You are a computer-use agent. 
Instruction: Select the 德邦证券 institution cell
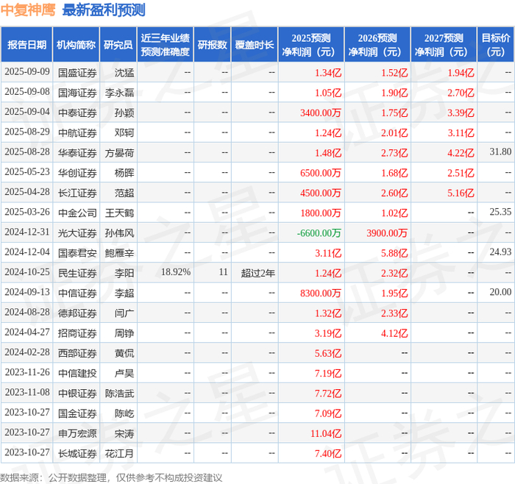point(77,313)
